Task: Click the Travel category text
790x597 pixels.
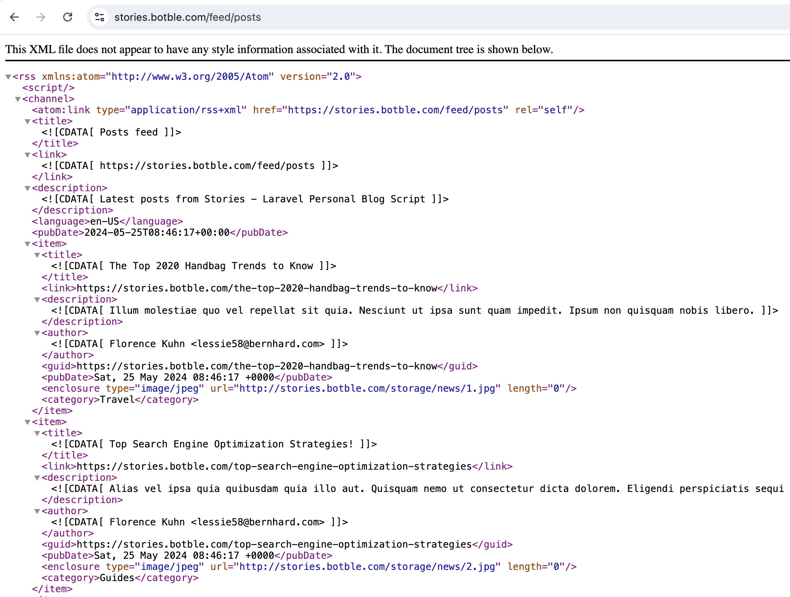Action: coord(117,399)
